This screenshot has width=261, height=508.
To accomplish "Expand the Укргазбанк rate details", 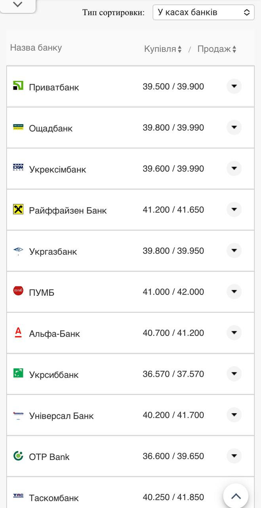I will point(234,250).
